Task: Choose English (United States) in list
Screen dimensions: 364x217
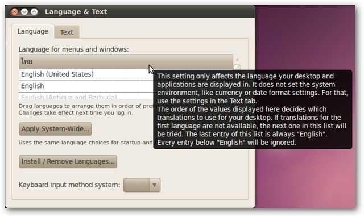Action: (x=86, y=74)
